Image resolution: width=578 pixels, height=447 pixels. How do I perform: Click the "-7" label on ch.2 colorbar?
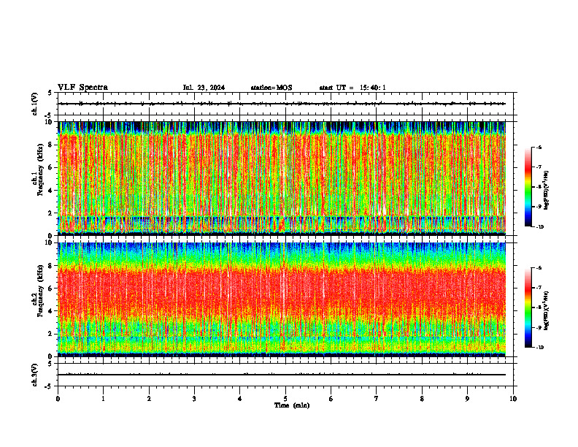click(x=539, y=288)
